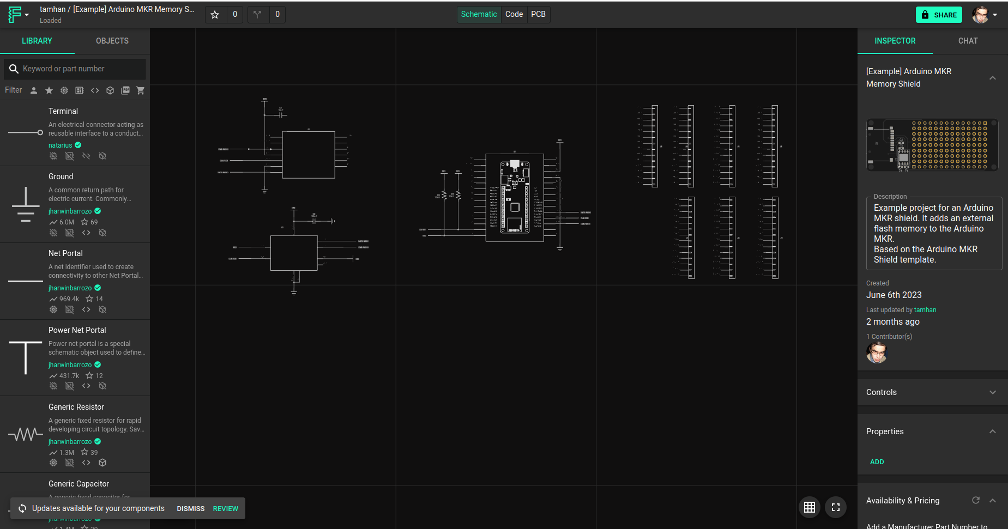
Task: Toggle the 3D model cube filter
Action: coord(110,90)
